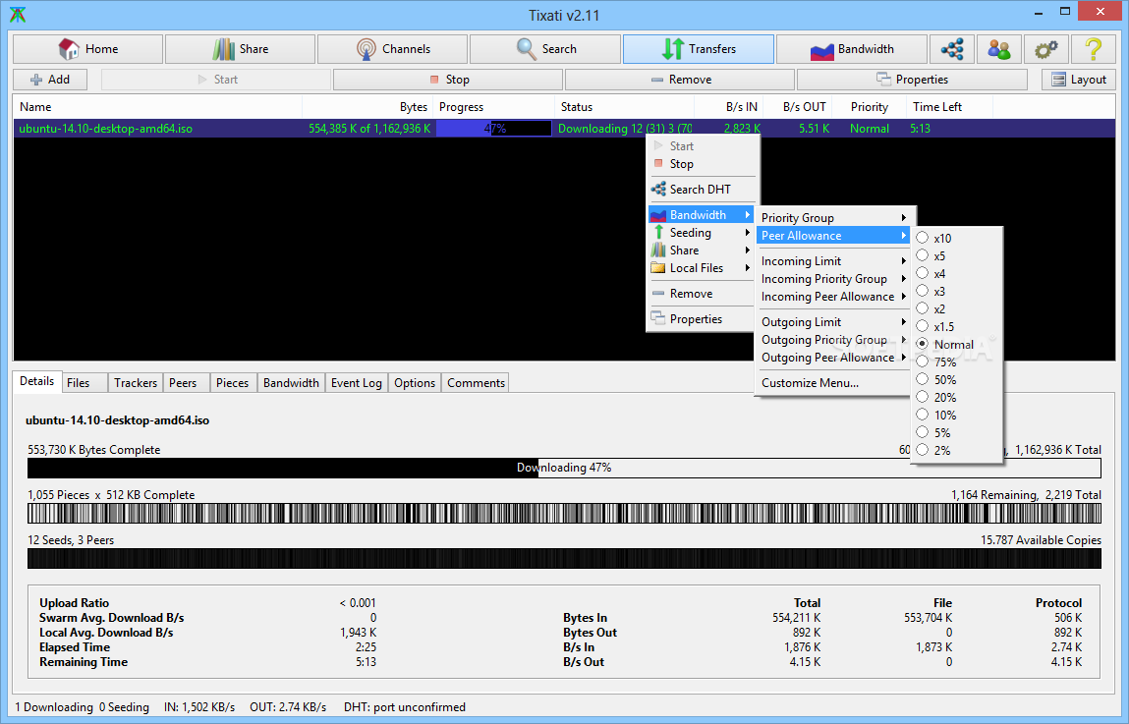1129x724 pixels.
Task: Click Bandwidth icon in context menu
Action: pos(658,214)
